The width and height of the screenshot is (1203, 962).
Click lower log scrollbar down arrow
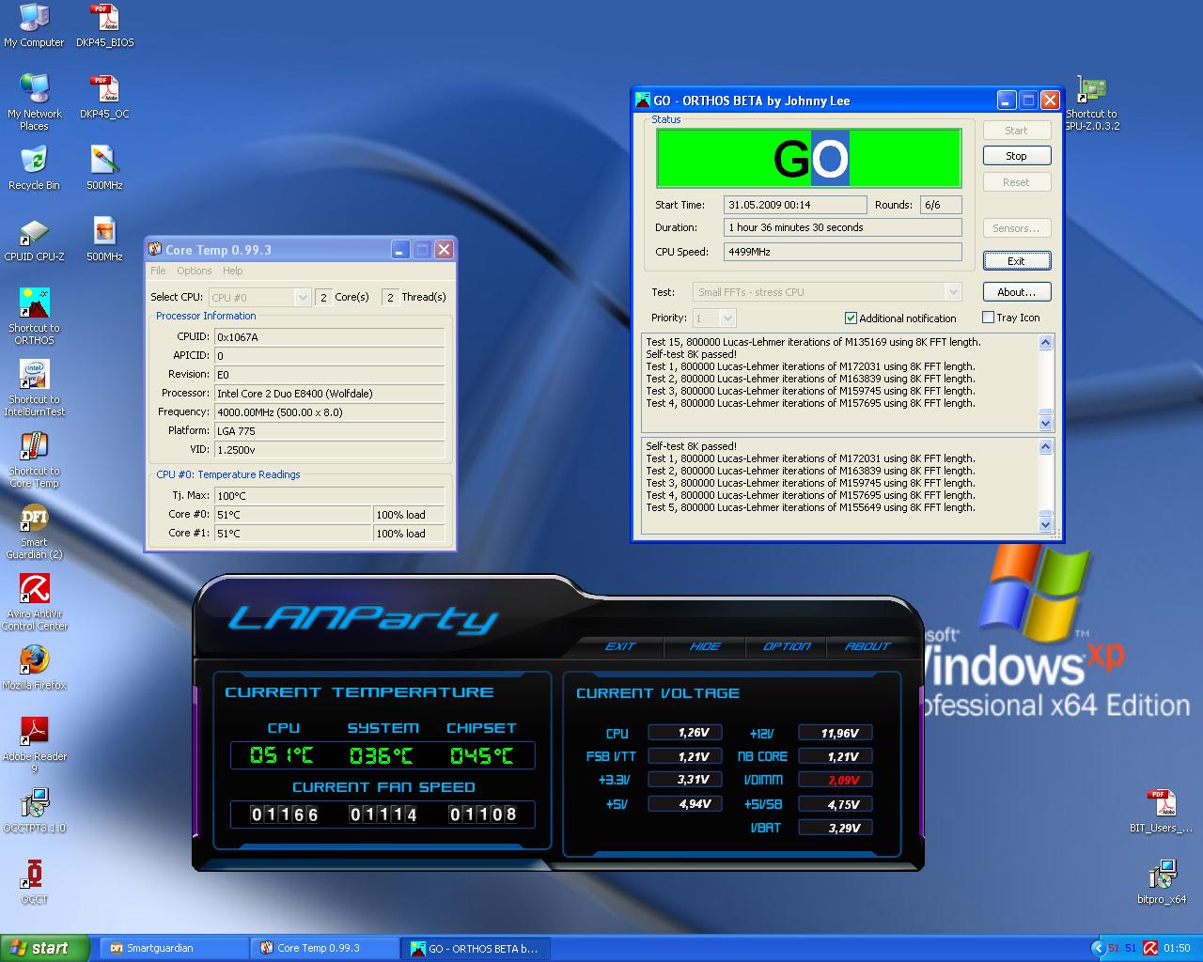[x=1045, y=525]
